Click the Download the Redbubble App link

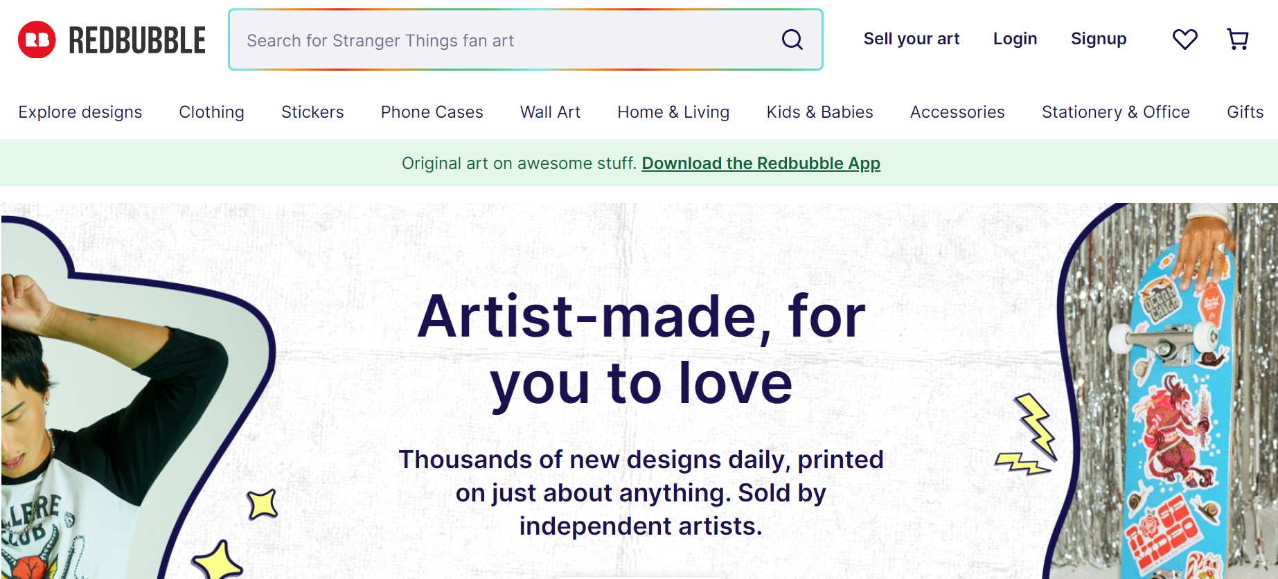(761, 163)
